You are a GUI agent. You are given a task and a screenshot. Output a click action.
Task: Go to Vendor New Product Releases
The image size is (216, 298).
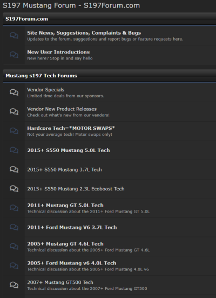pyautogui.click(x=62, y=109)
